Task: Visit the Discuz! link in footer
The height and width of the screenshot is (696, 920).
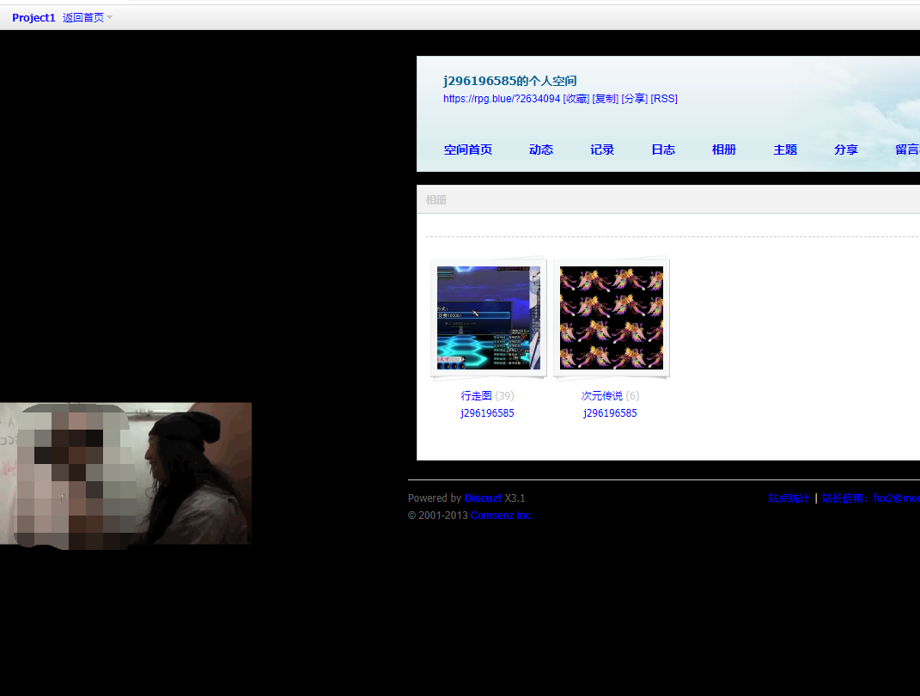Action: click(x=483, y=498)
